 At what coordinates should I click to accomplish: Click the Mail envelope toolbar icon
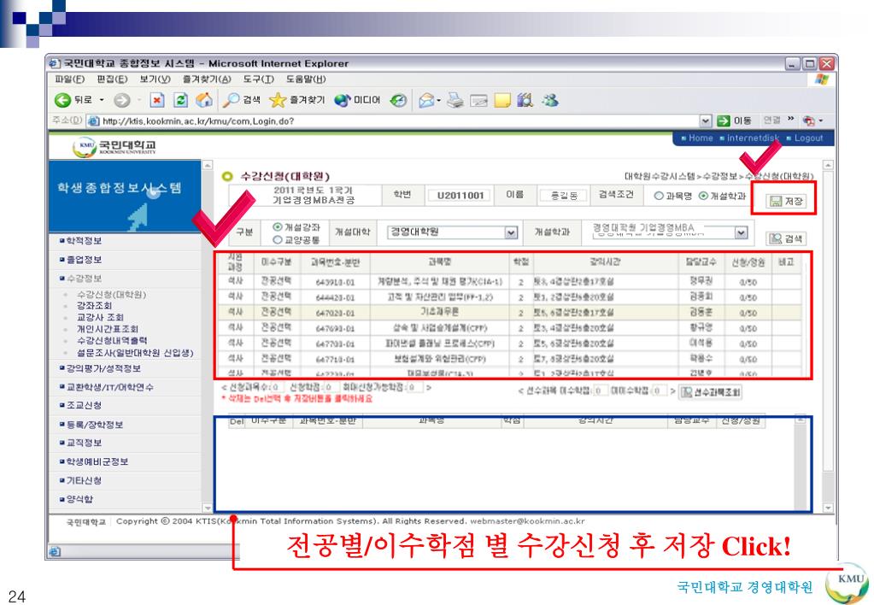426,100
